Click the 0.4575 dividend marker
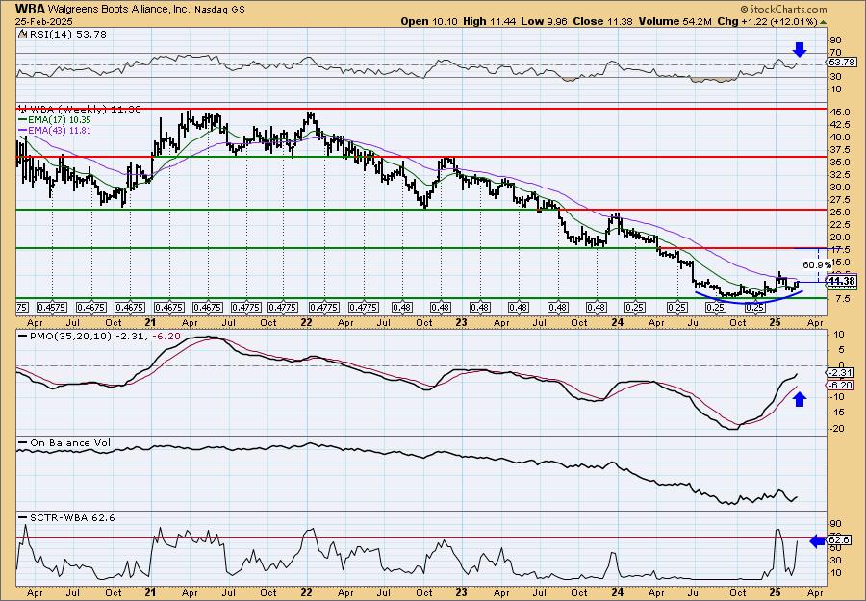Viewport: 866px width, 601px height. pos(52,308)
